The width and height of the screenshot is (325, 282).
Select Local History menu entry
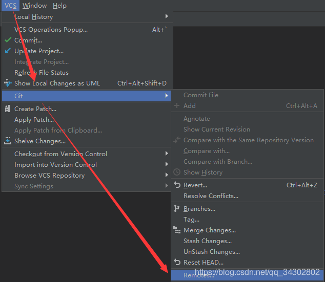tap(87, 17)
